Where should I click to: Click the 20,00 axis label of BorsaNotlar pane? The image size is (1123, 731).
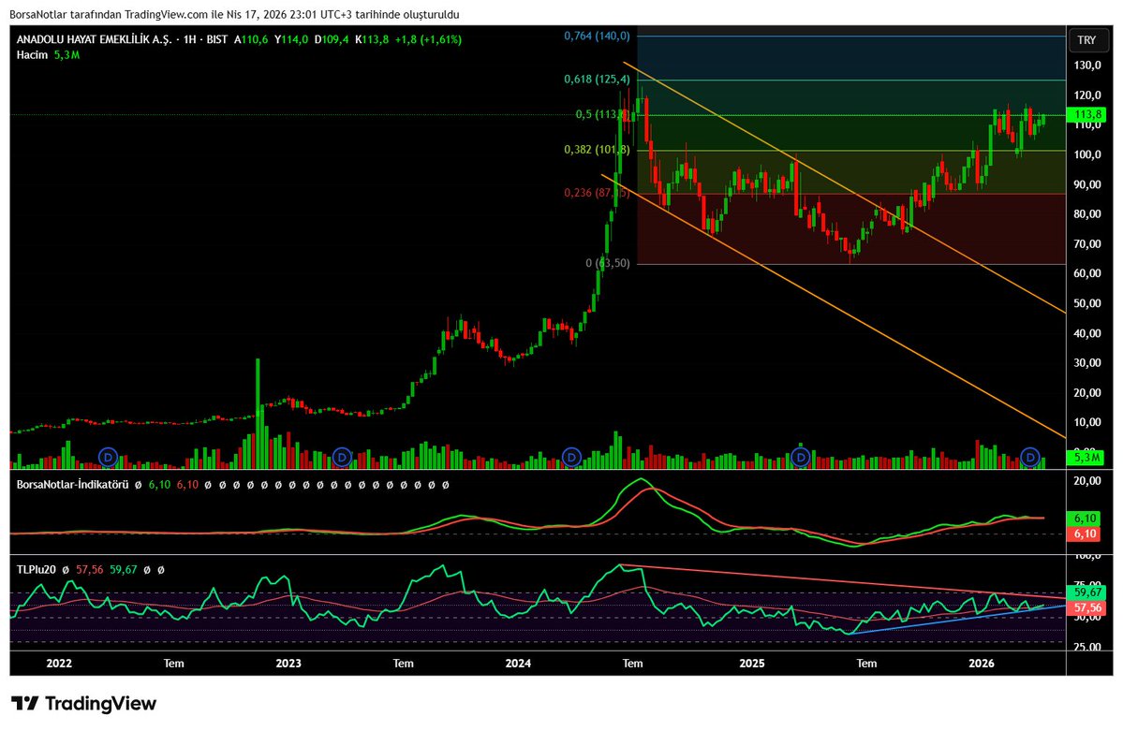coord(1086,481)
